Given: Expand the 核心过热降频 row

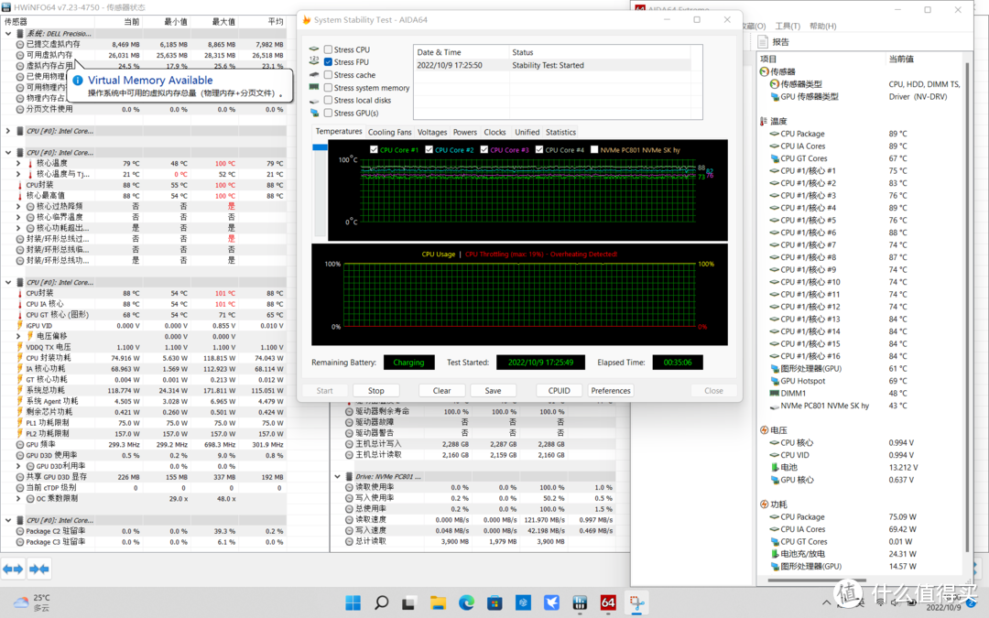Looking at the screenshot, I should (18, 206).
